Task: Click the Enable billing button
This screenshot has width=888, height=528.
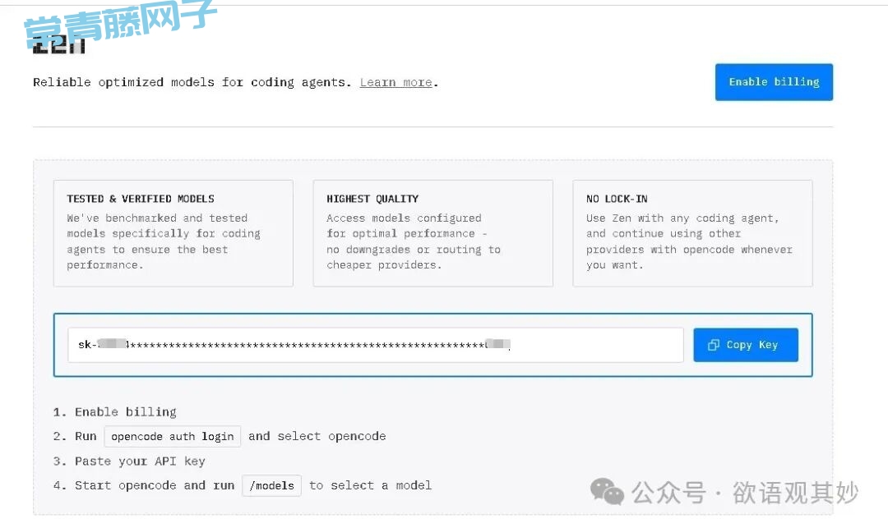Action: (774, 82)
